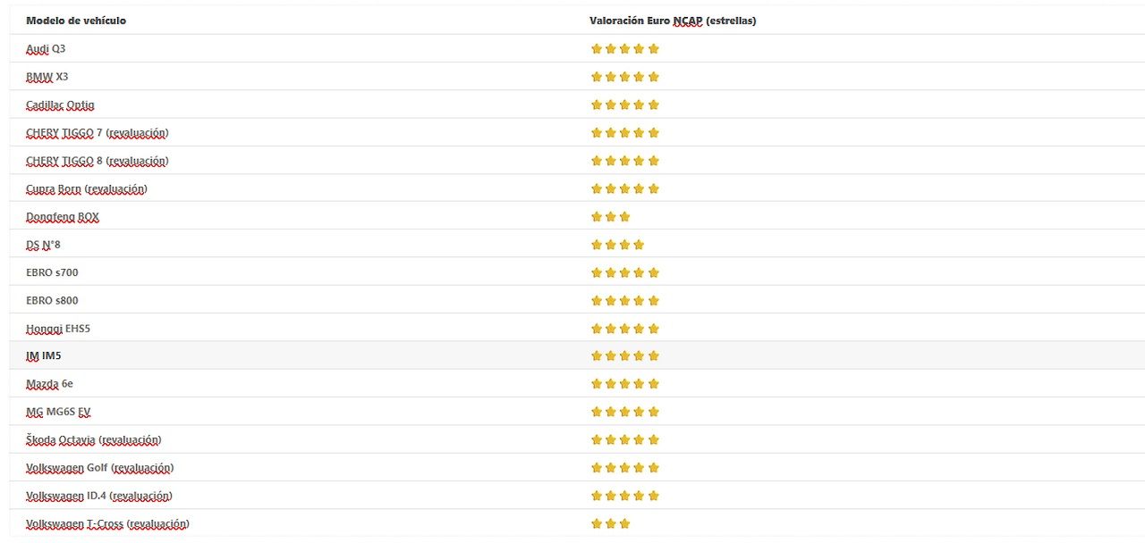The image size is (1145, 543).
Task: Select the CHERY TIGGO 7 (revaluación) cell
Action: coord(98,133)
